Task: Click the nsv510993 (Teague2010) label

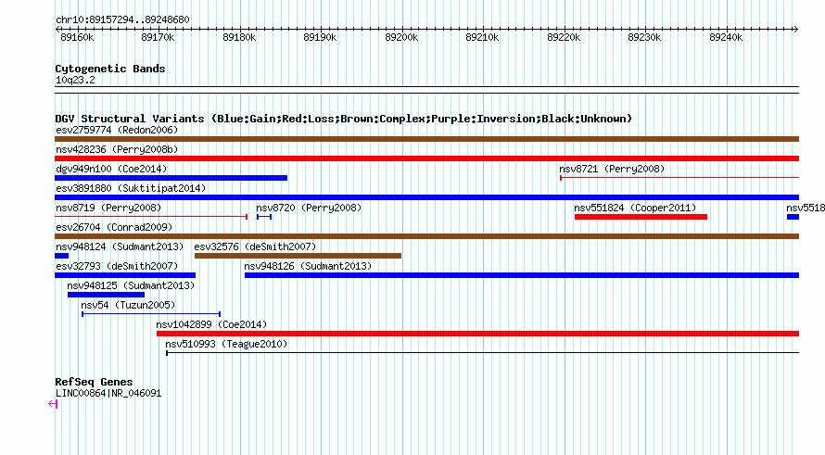Action: click(x=226, y=344)
